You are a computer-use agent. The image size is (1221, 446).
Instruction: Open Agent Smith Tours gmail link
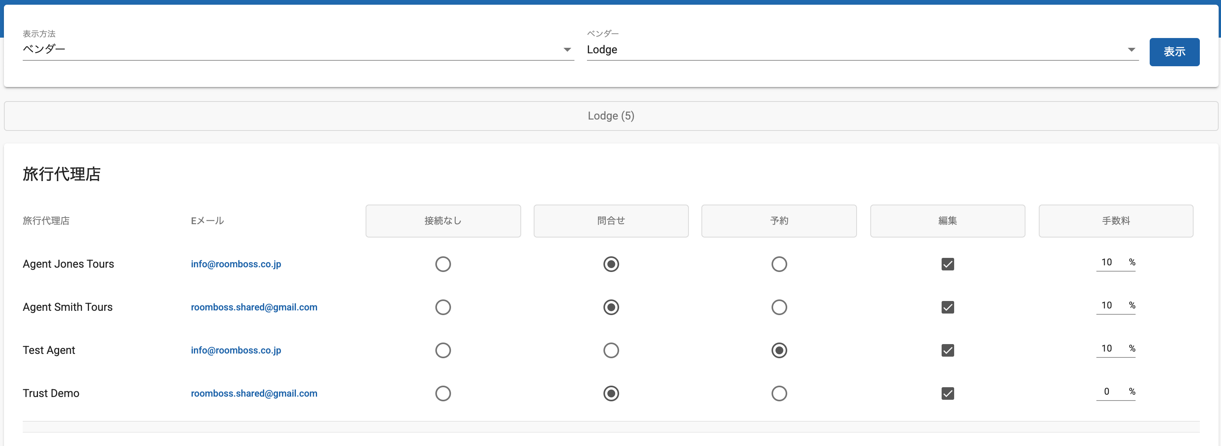click(x=254, y=307)
